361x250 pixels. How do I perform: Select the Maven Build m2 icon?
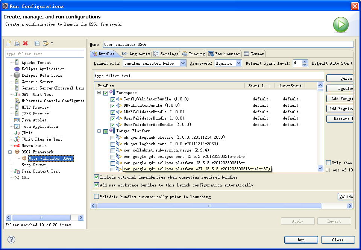click(17, 145)
